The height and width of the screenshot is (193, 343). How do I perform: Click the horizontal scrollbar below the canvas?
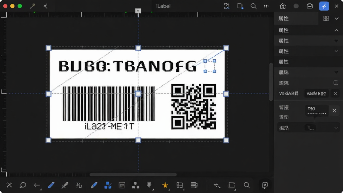133,175
